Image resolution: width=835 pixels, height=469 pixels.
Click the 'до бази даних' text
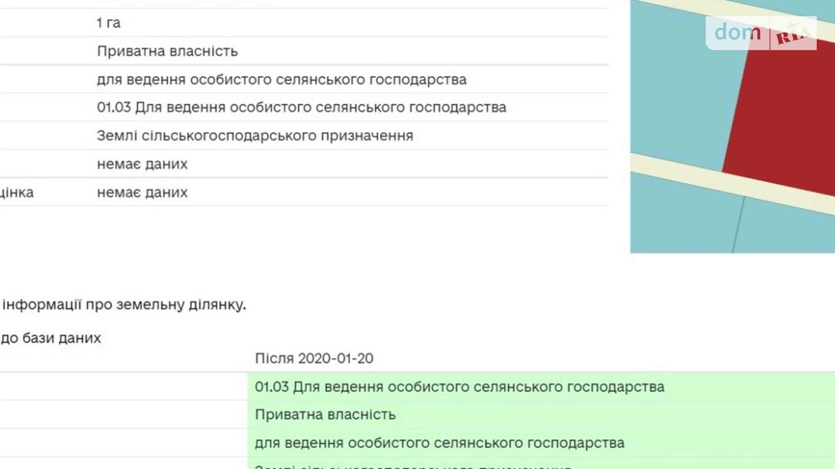point(51,338)
